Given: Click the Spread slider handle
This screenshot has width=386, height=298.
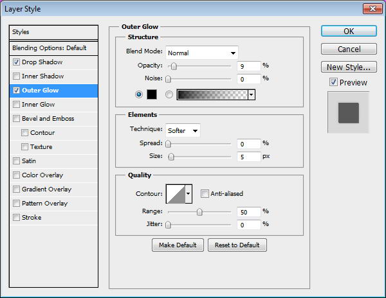Looking at the screenshot, I should pyautogui.click(x=168, y=144).
